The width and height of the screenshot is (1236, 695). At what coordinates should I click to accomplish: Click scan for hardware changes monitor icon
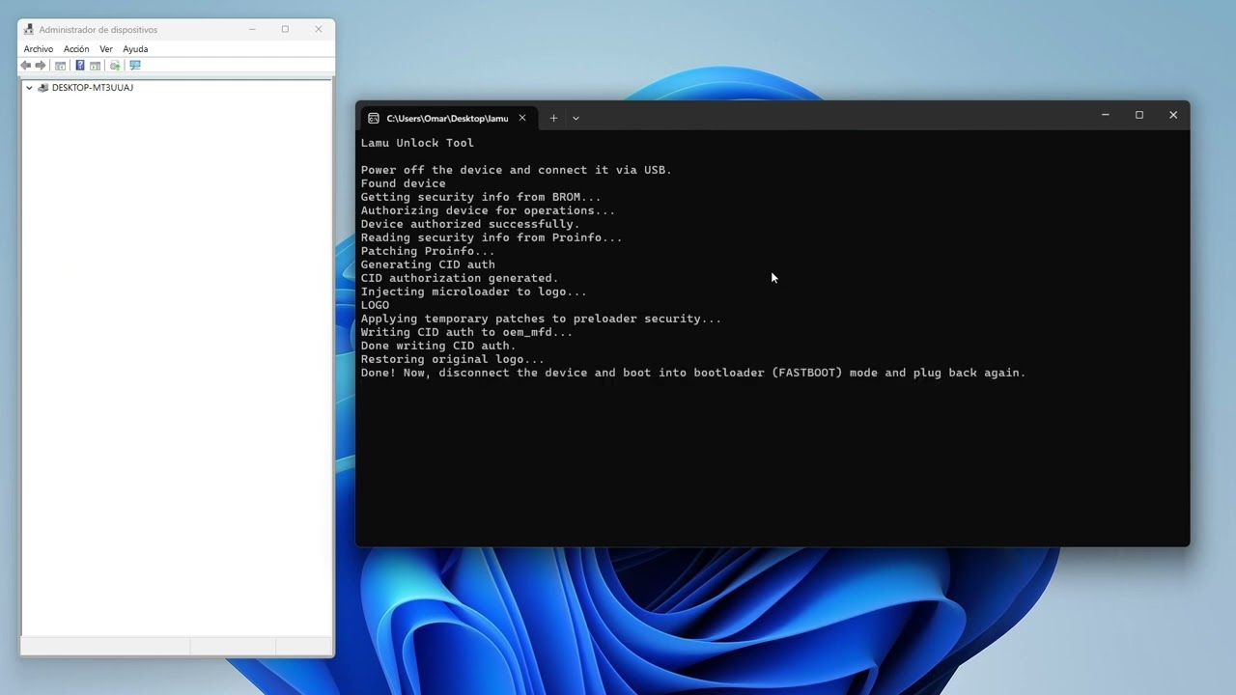pyautogui.click(x=135, y=66)
